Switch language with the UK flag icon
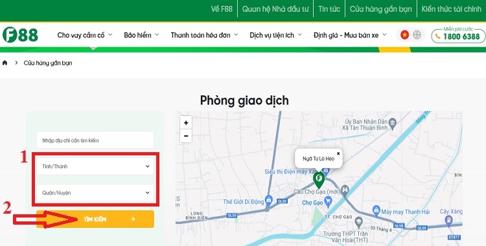The width and height of the screenshot is (486, 246). click(417, 35)
